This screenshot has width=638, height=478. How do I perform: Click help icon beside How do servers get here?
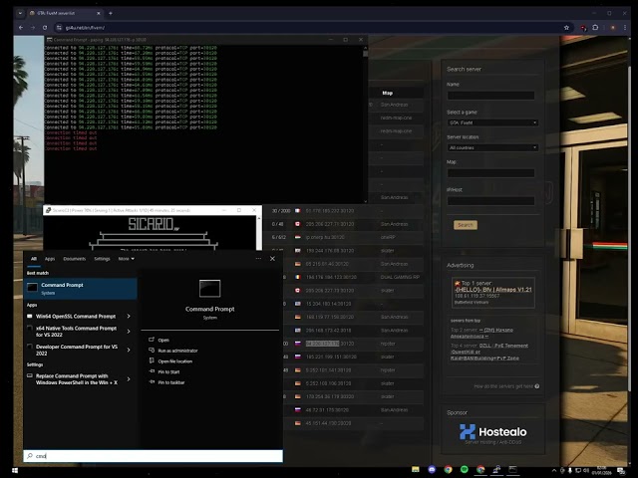pos(537,386)
